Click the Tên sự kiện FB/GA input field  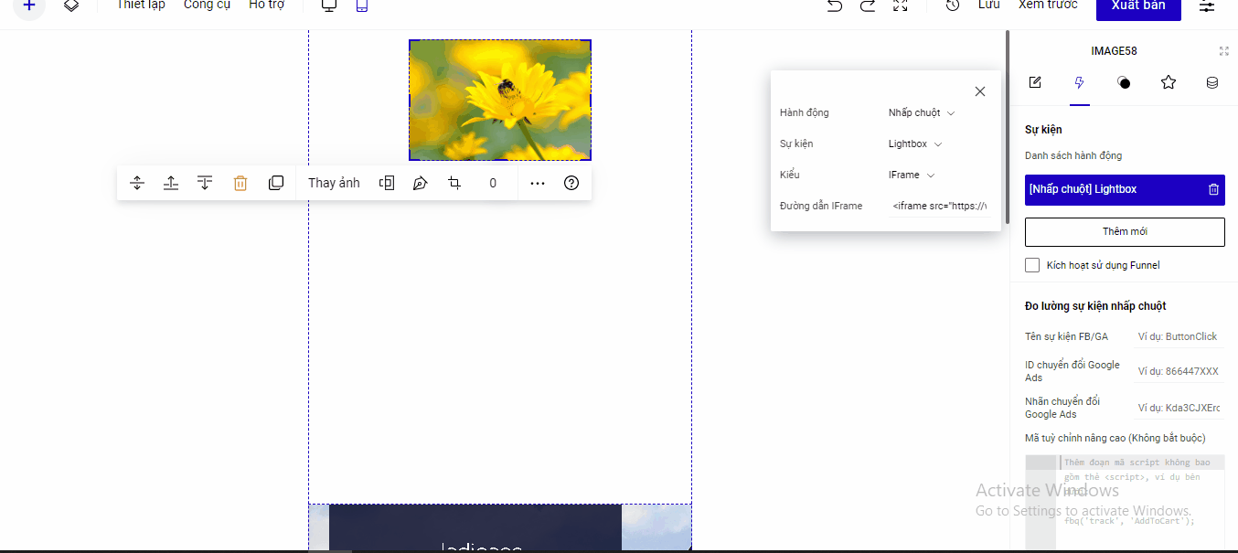click(1179, 336)
